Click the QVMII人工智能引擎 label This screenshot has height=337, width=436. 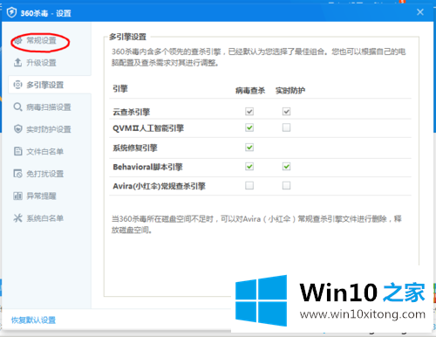coord(148,128)
